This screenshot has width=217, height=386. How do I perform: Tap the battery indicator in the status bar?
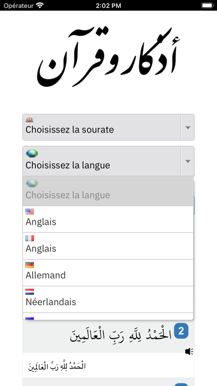tap(208, 6)
